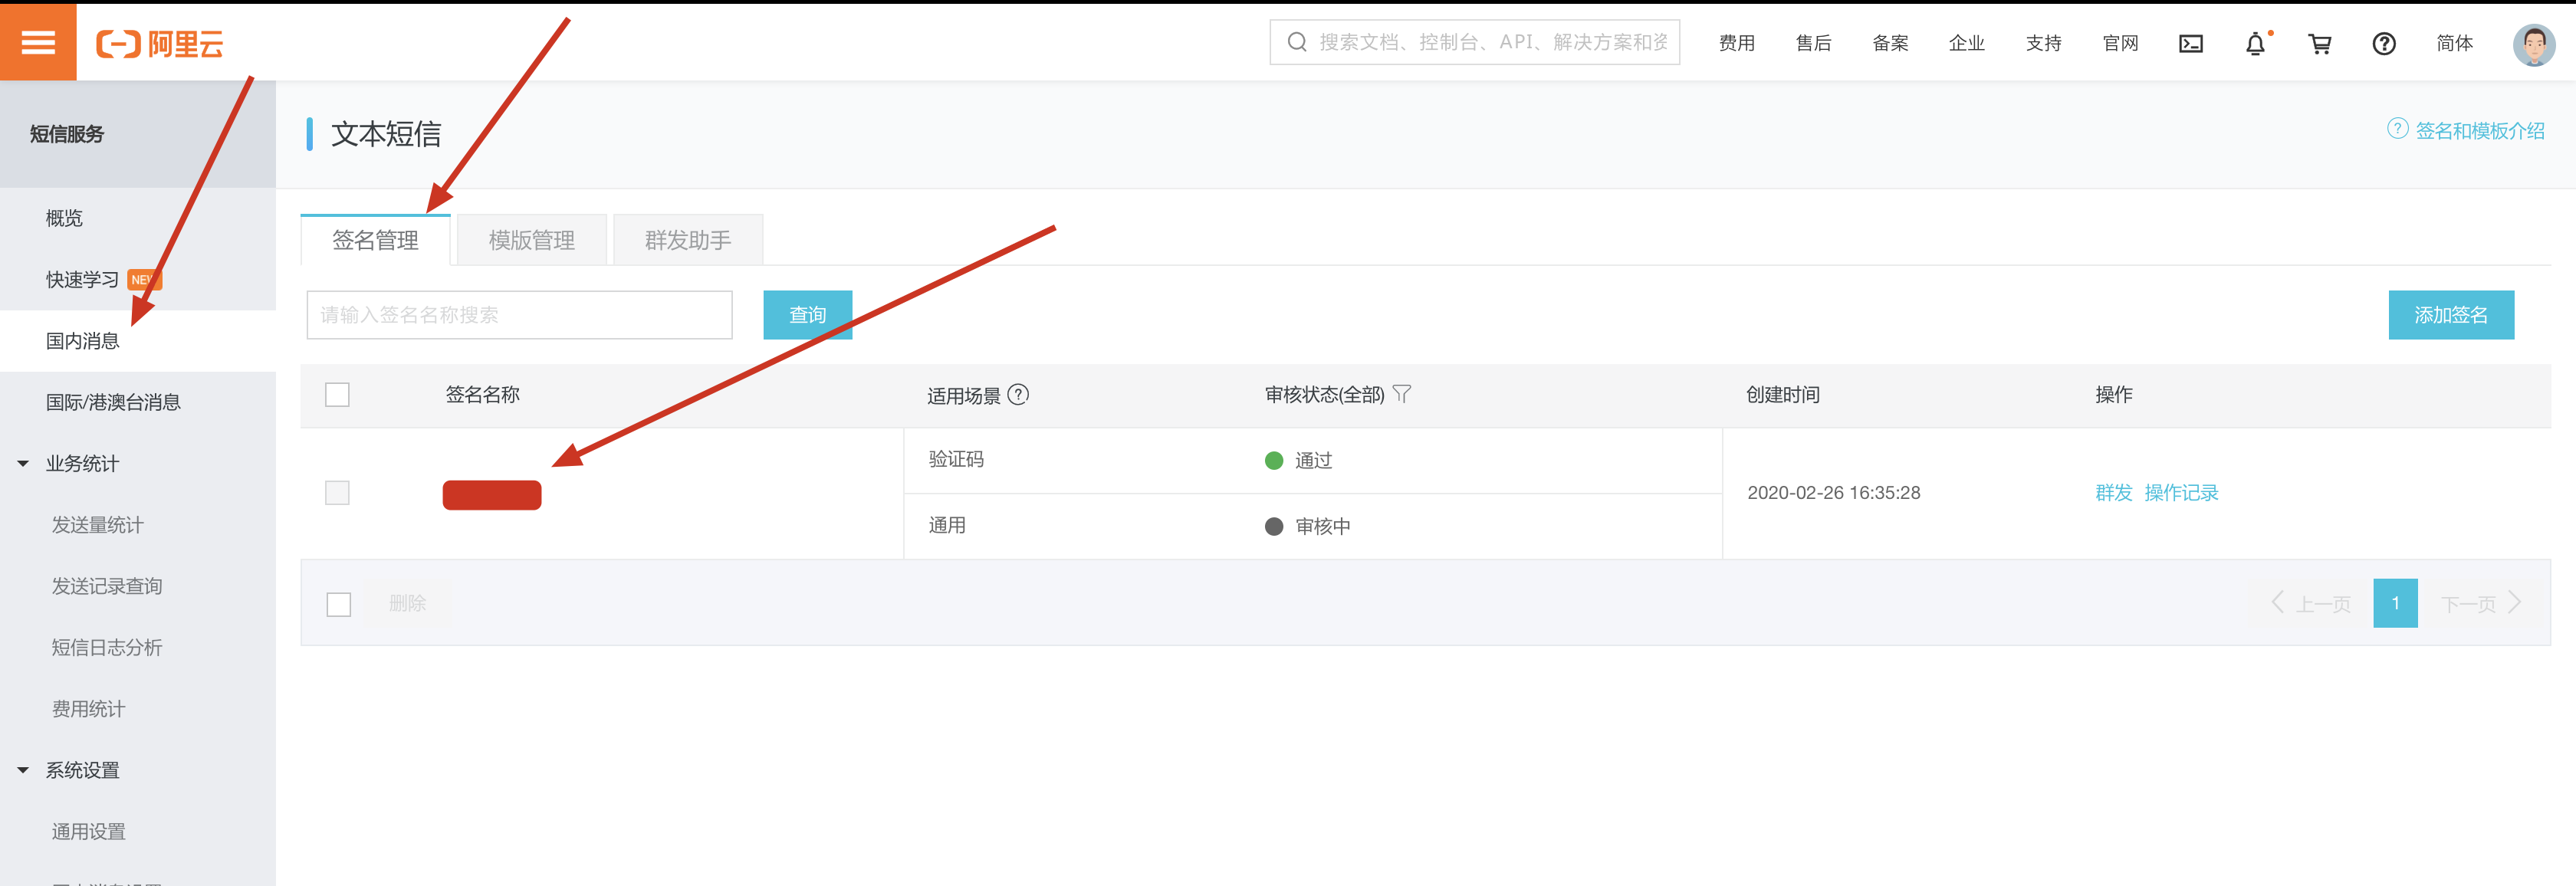This screenshot has width=2576, height=886.
Task: Click the help question mark icon
Action: pos(2384,44)
